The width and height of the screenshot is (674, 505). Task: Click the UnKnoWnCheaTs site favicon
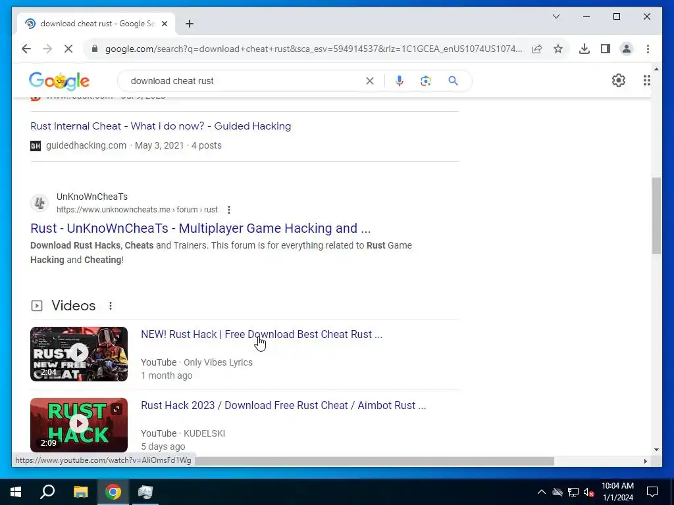click(39, 203)
